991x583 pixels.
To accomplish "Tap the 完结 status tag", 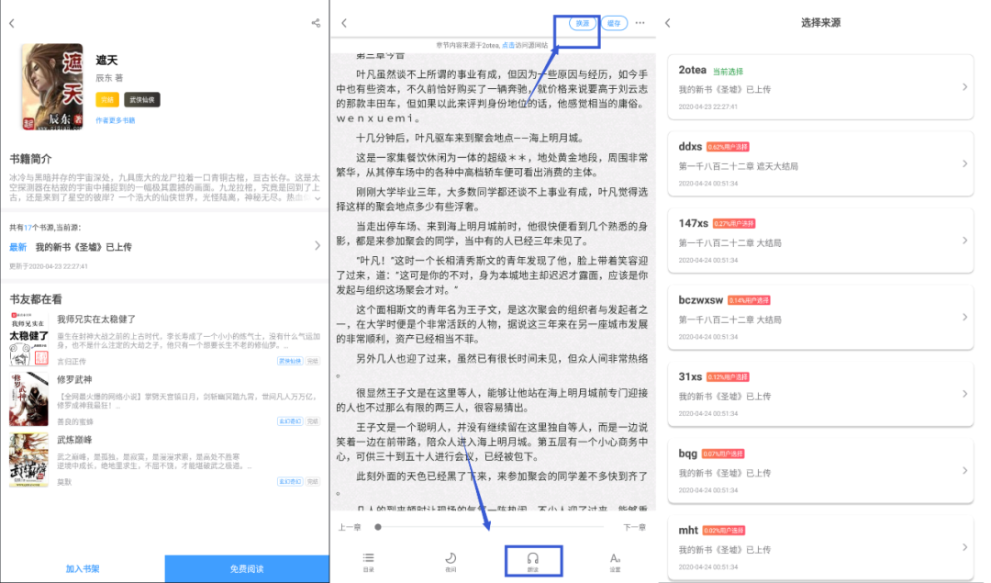I will click(x=107, y=100).
